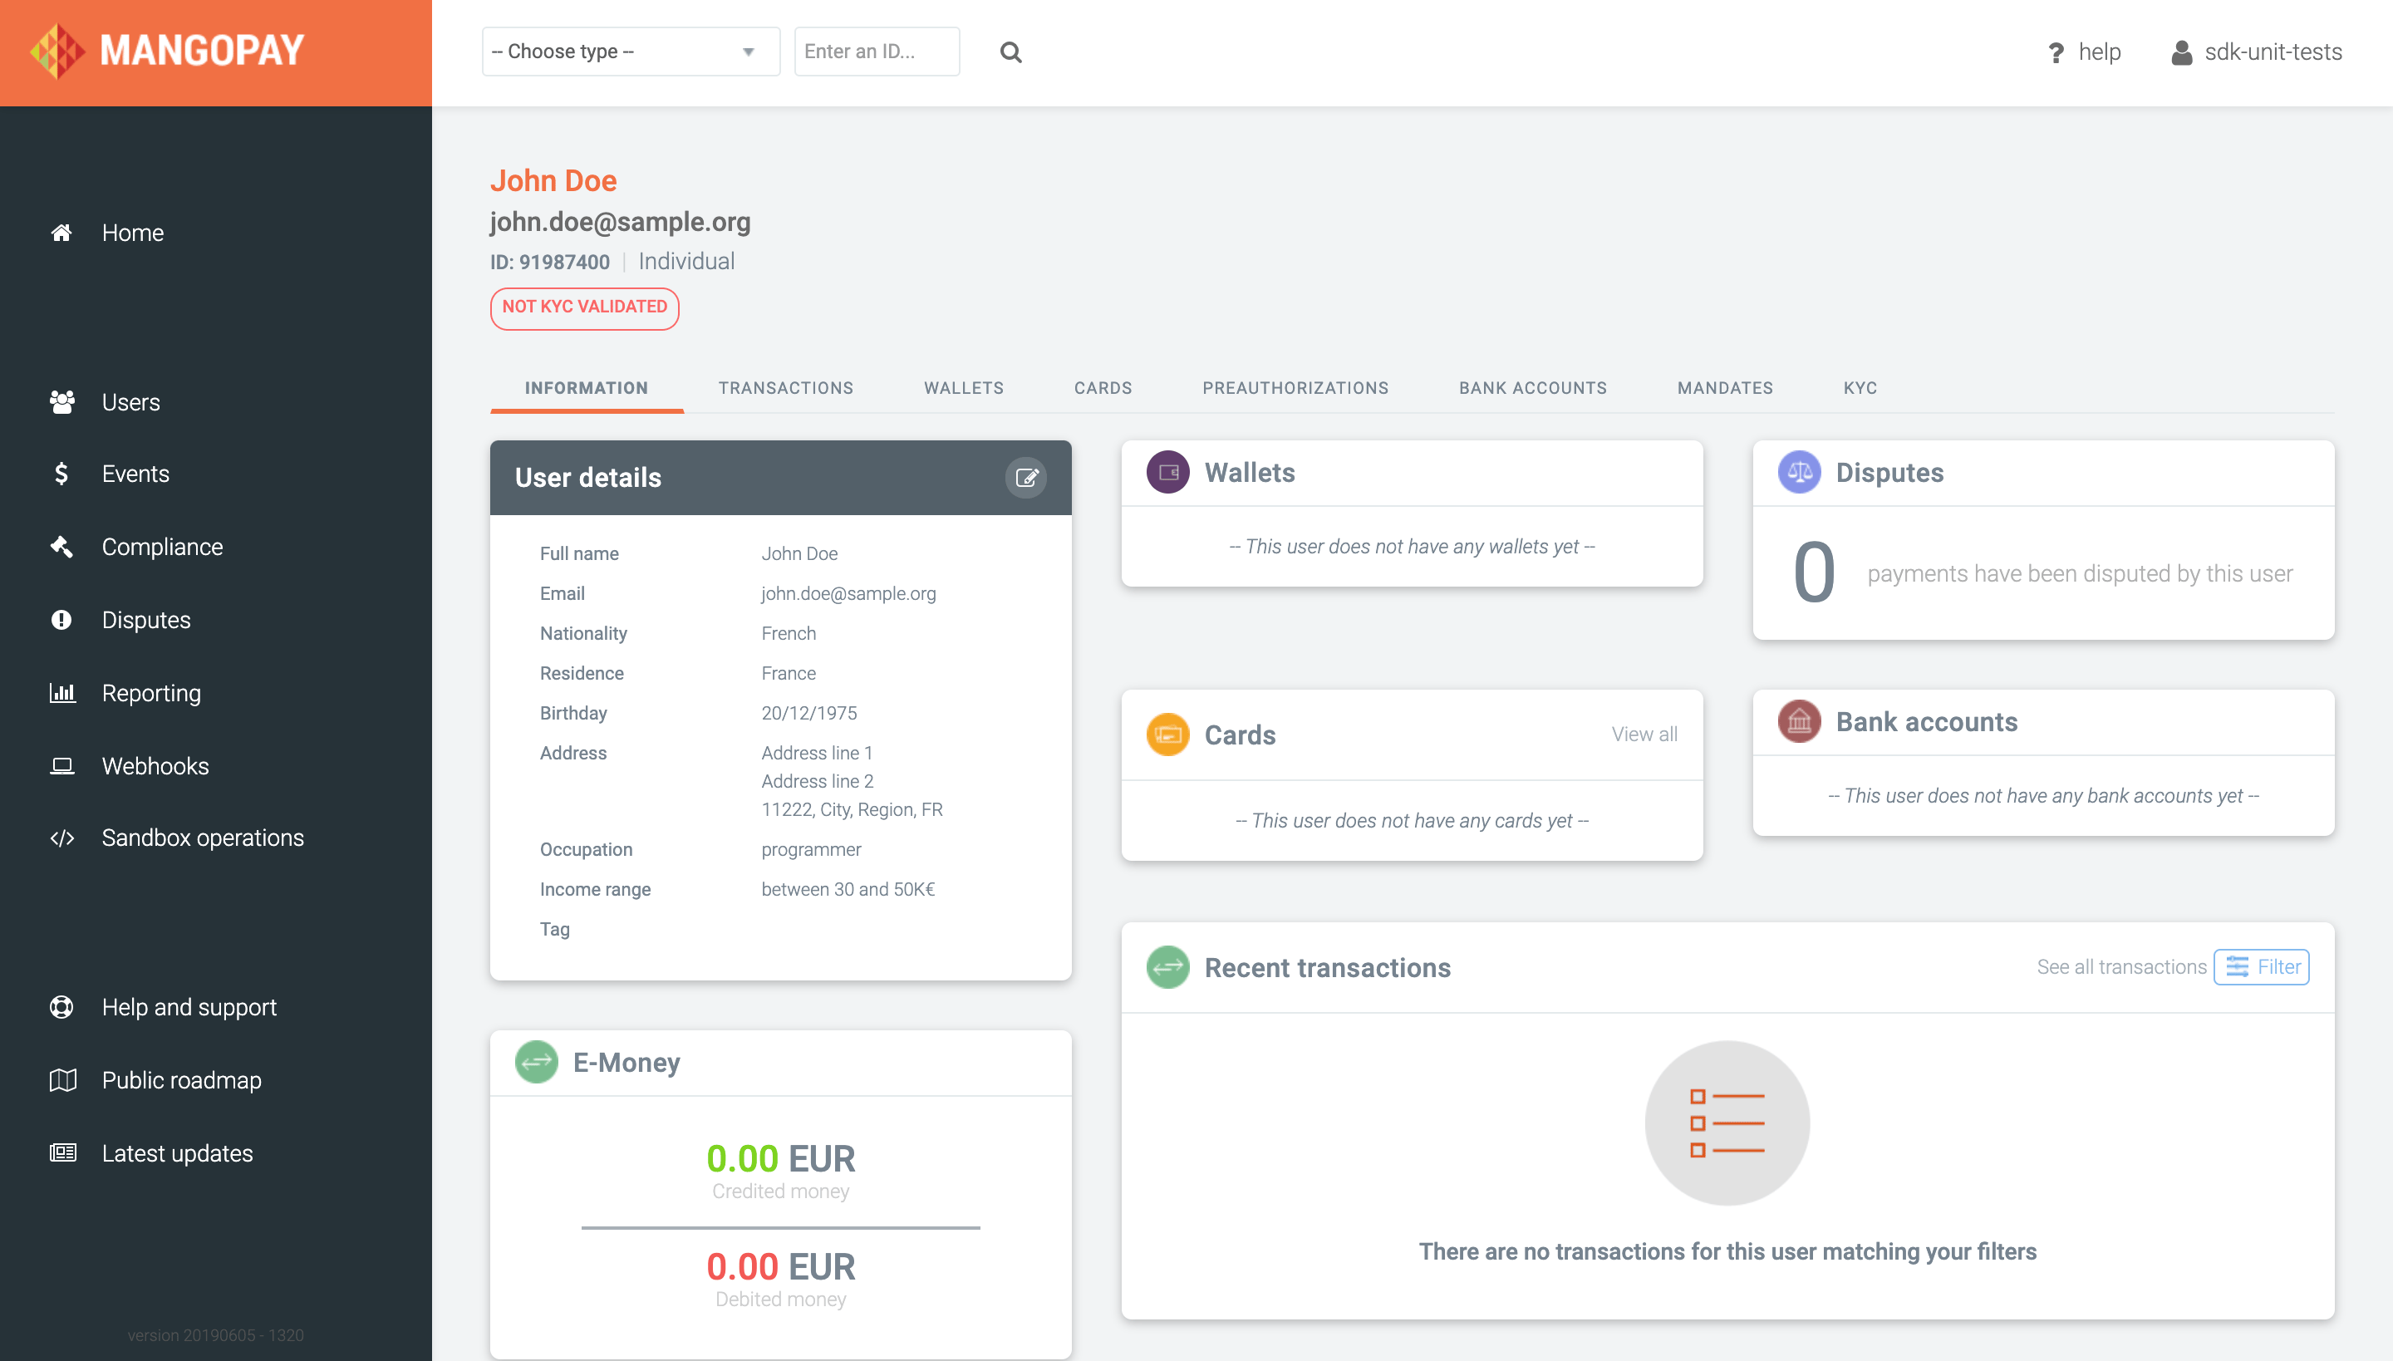This screenshot has width=2393, height=1361.
Task: Click the Home house icon in sidebar
Action: 61,233
